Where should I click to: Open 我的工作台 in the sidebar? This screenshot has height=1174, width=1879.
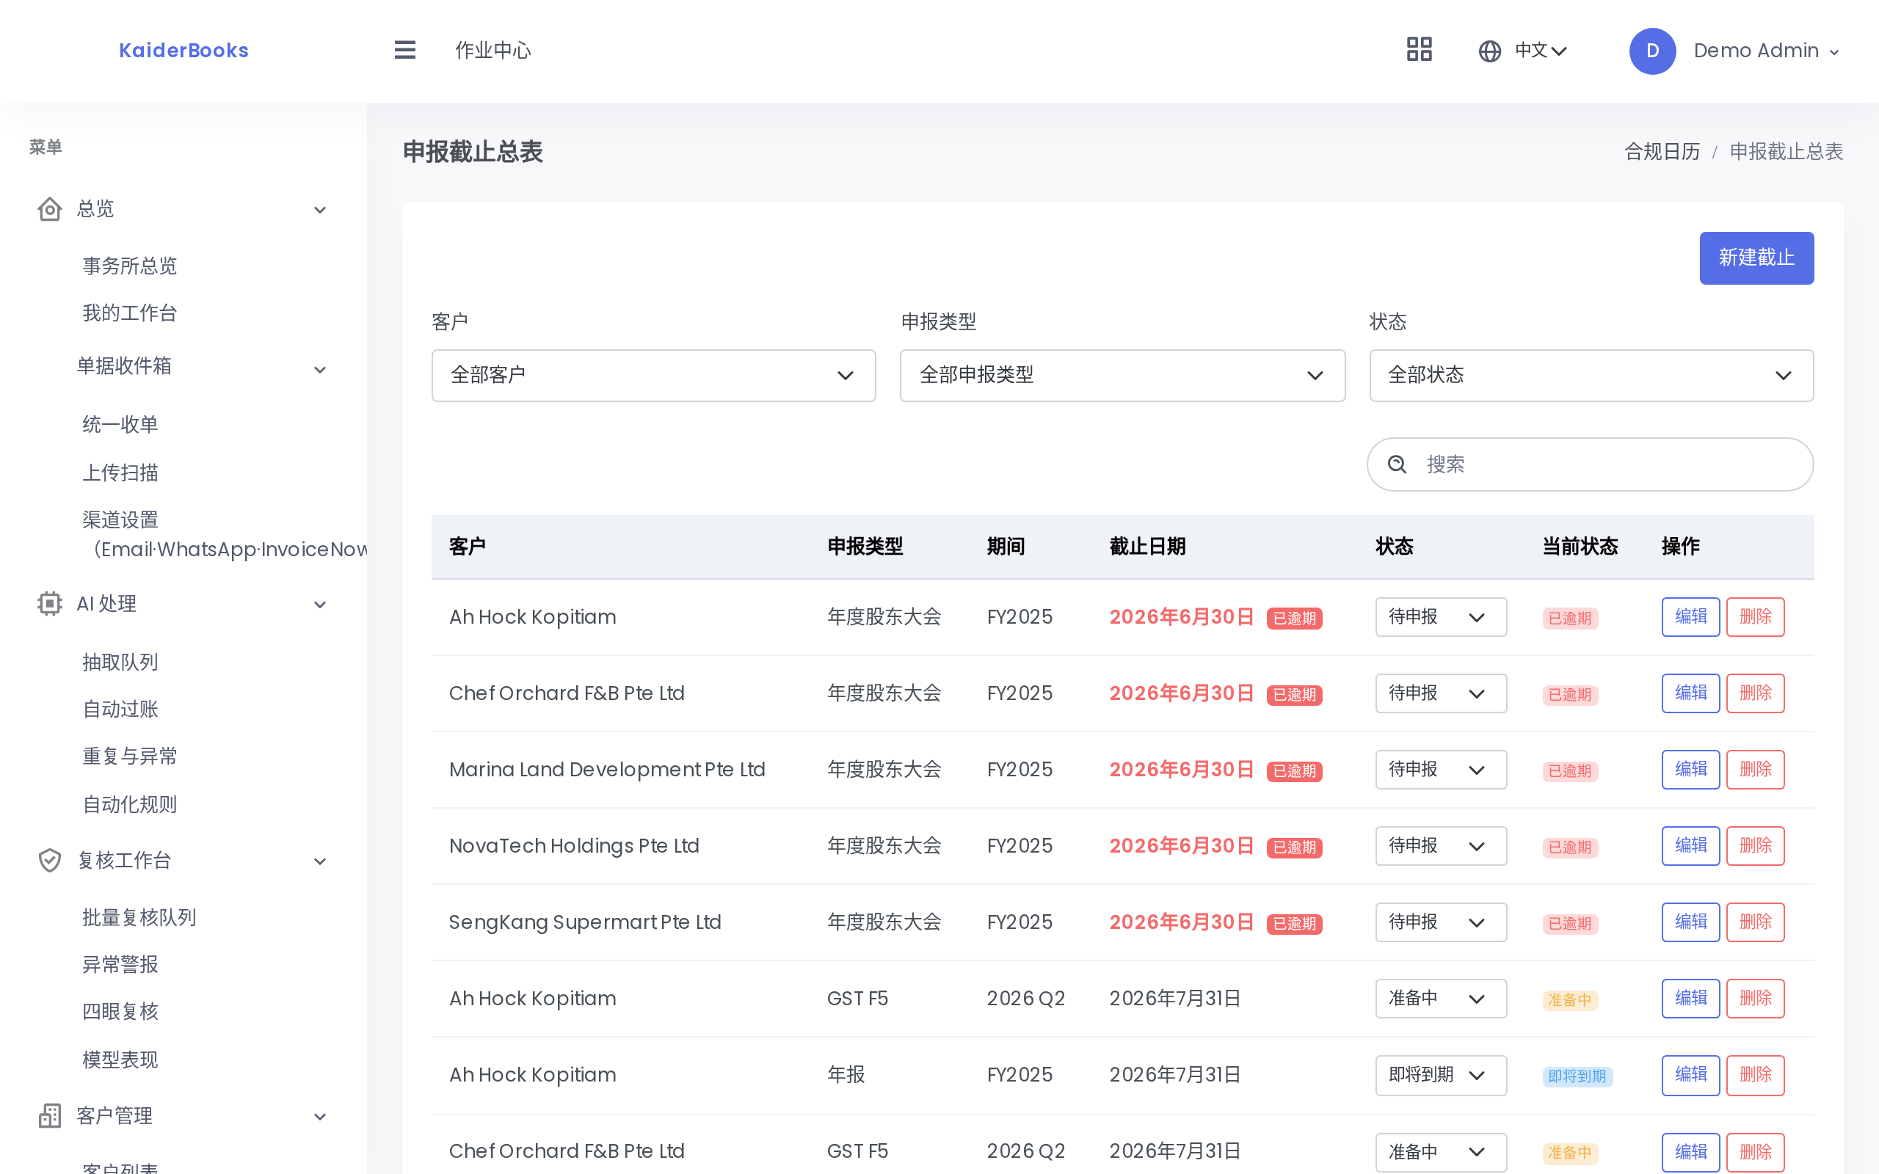130,313
